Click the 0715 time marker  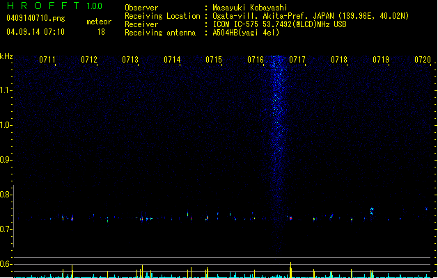(x=214, y=60)
